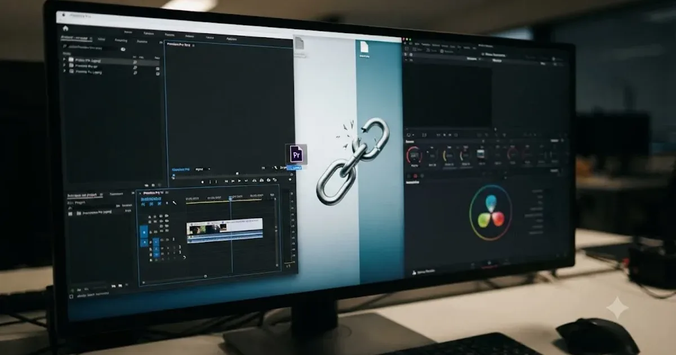Select the blue audio clip in timeline
This screenshot has height=355, width=676.
[225, 238]
